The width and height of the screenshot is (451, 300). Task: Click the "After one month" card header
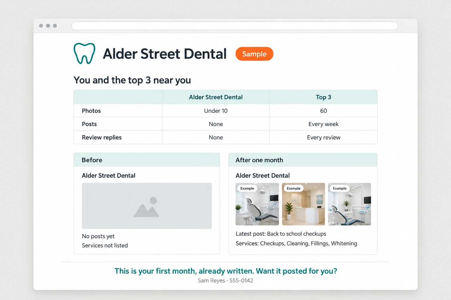(x=303, y=160)
